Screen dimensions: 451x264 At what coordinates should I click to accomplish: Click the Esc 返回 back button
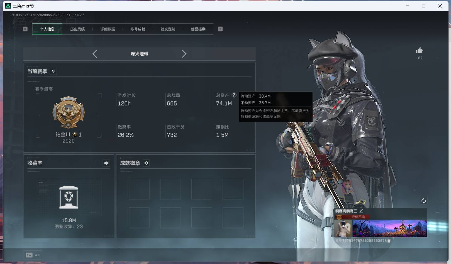(x=33, y=255)
